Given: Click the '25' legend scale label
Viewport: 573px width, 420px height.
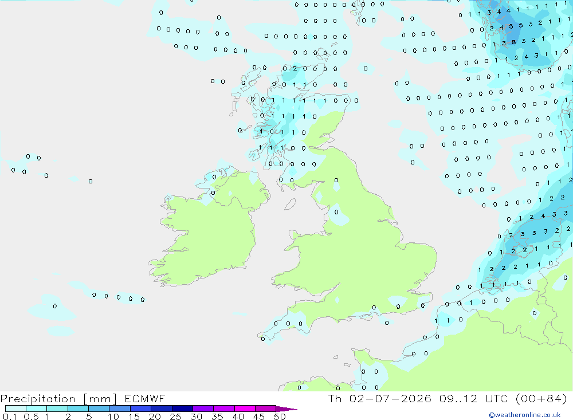Looking at the screenshot, I should (175, 417).
